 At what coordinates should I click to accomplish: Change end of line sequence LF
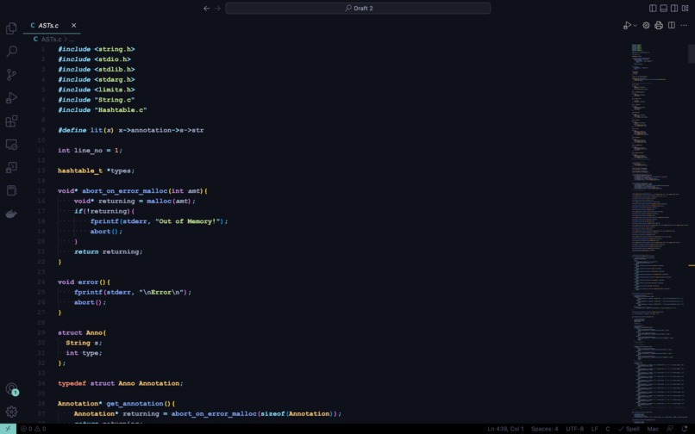tap(595, 429)
